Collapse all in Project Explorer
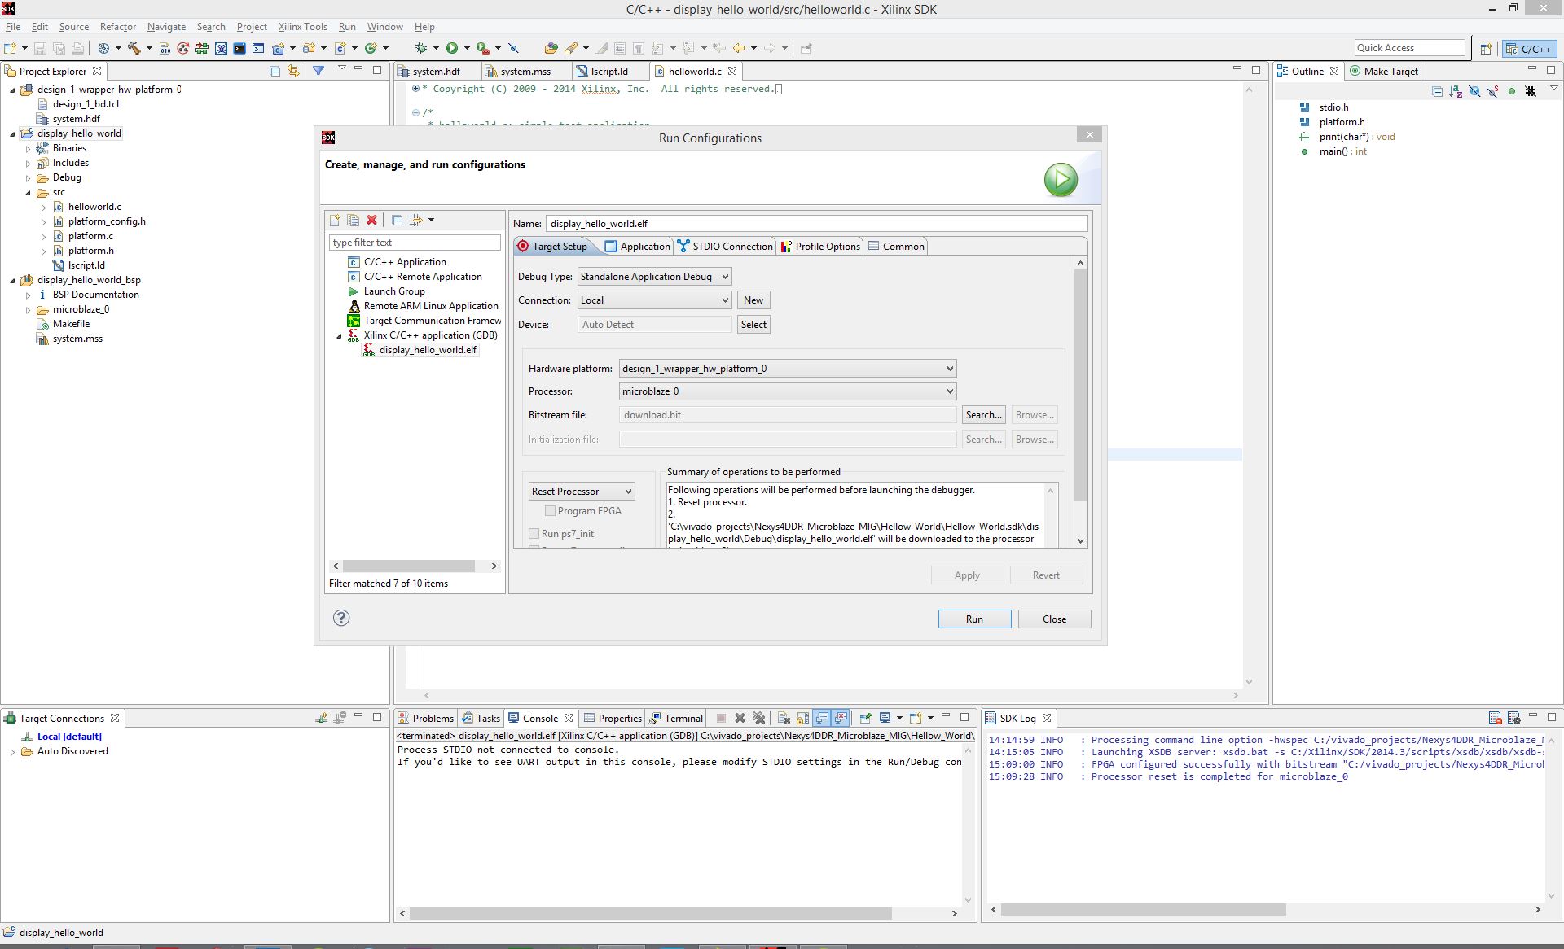This screenshot has width=1564, height=949. point(275,71)
